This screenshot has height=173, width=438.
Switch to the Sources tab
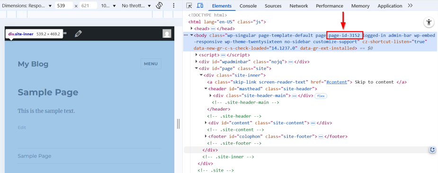click(273, 6)
